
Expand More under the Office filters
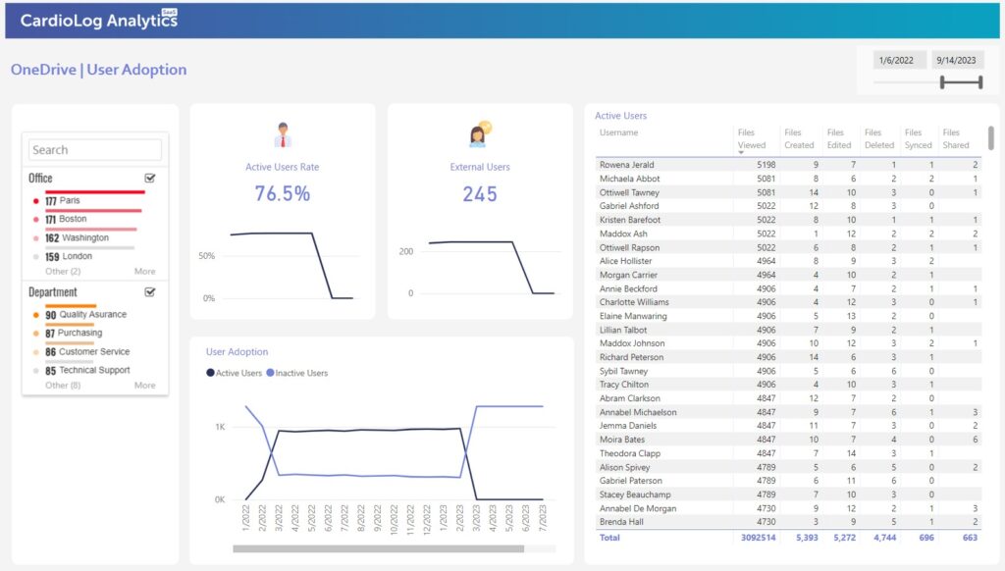(x=144, y=272)
